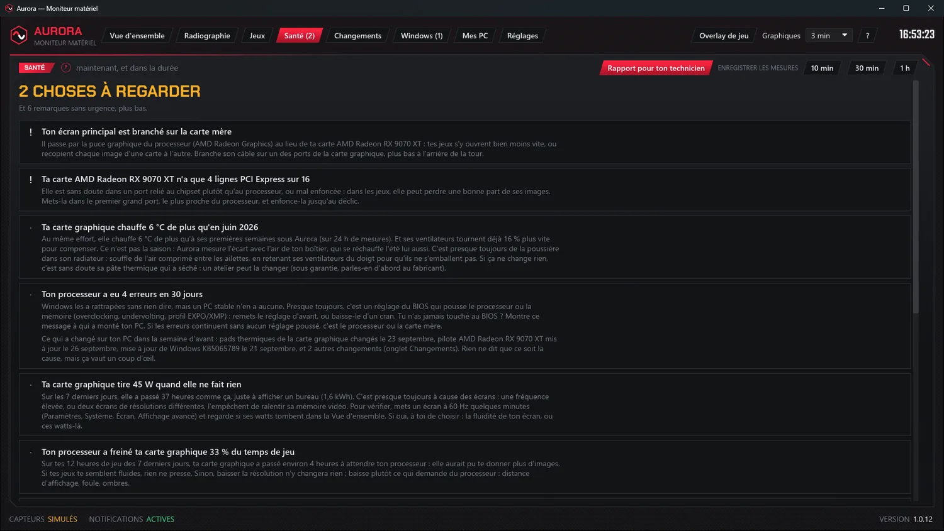Open the help '?' button
Image resolution: width=944 pixels, height=531 pixels.
tap(867, 36)
